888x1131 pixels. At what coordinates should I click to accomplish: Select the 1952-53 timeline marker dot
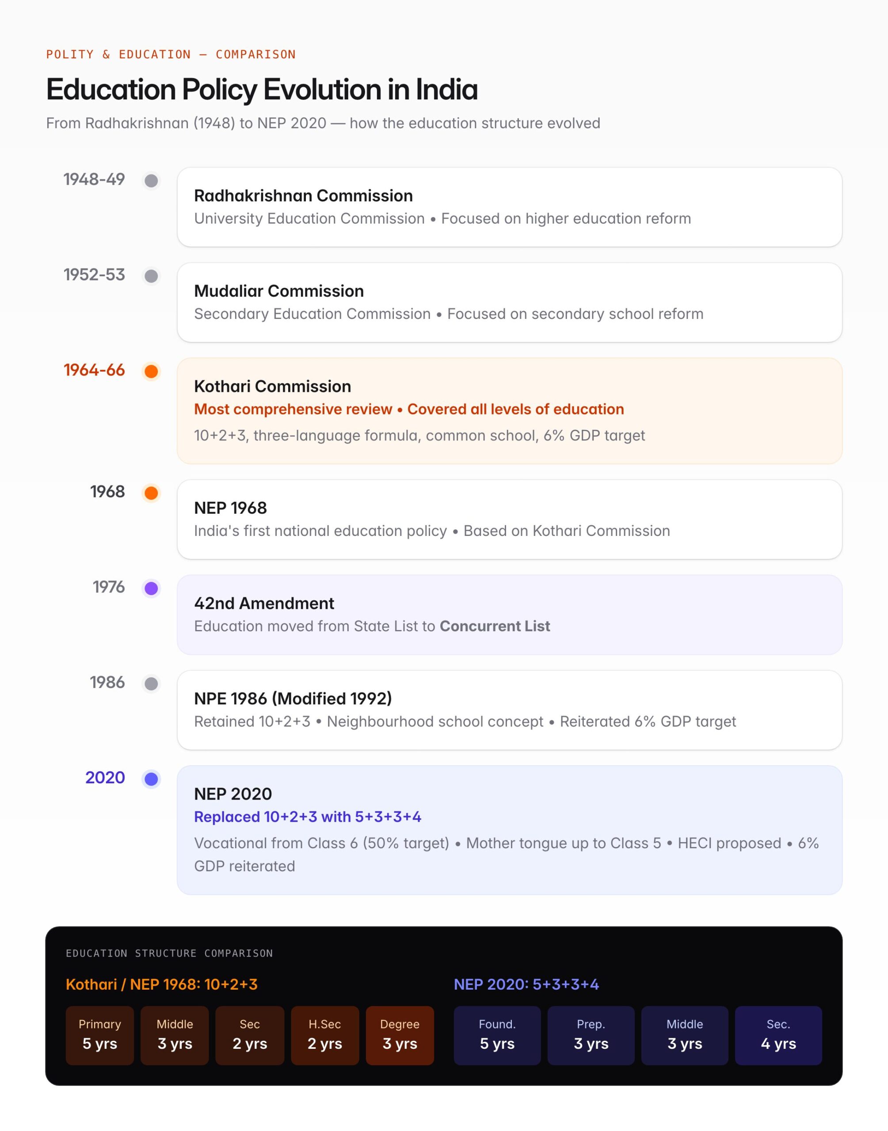(151, 276)
